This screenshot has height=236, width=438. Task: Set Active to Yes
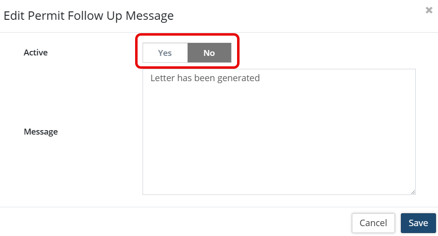[x=165, y=53]
